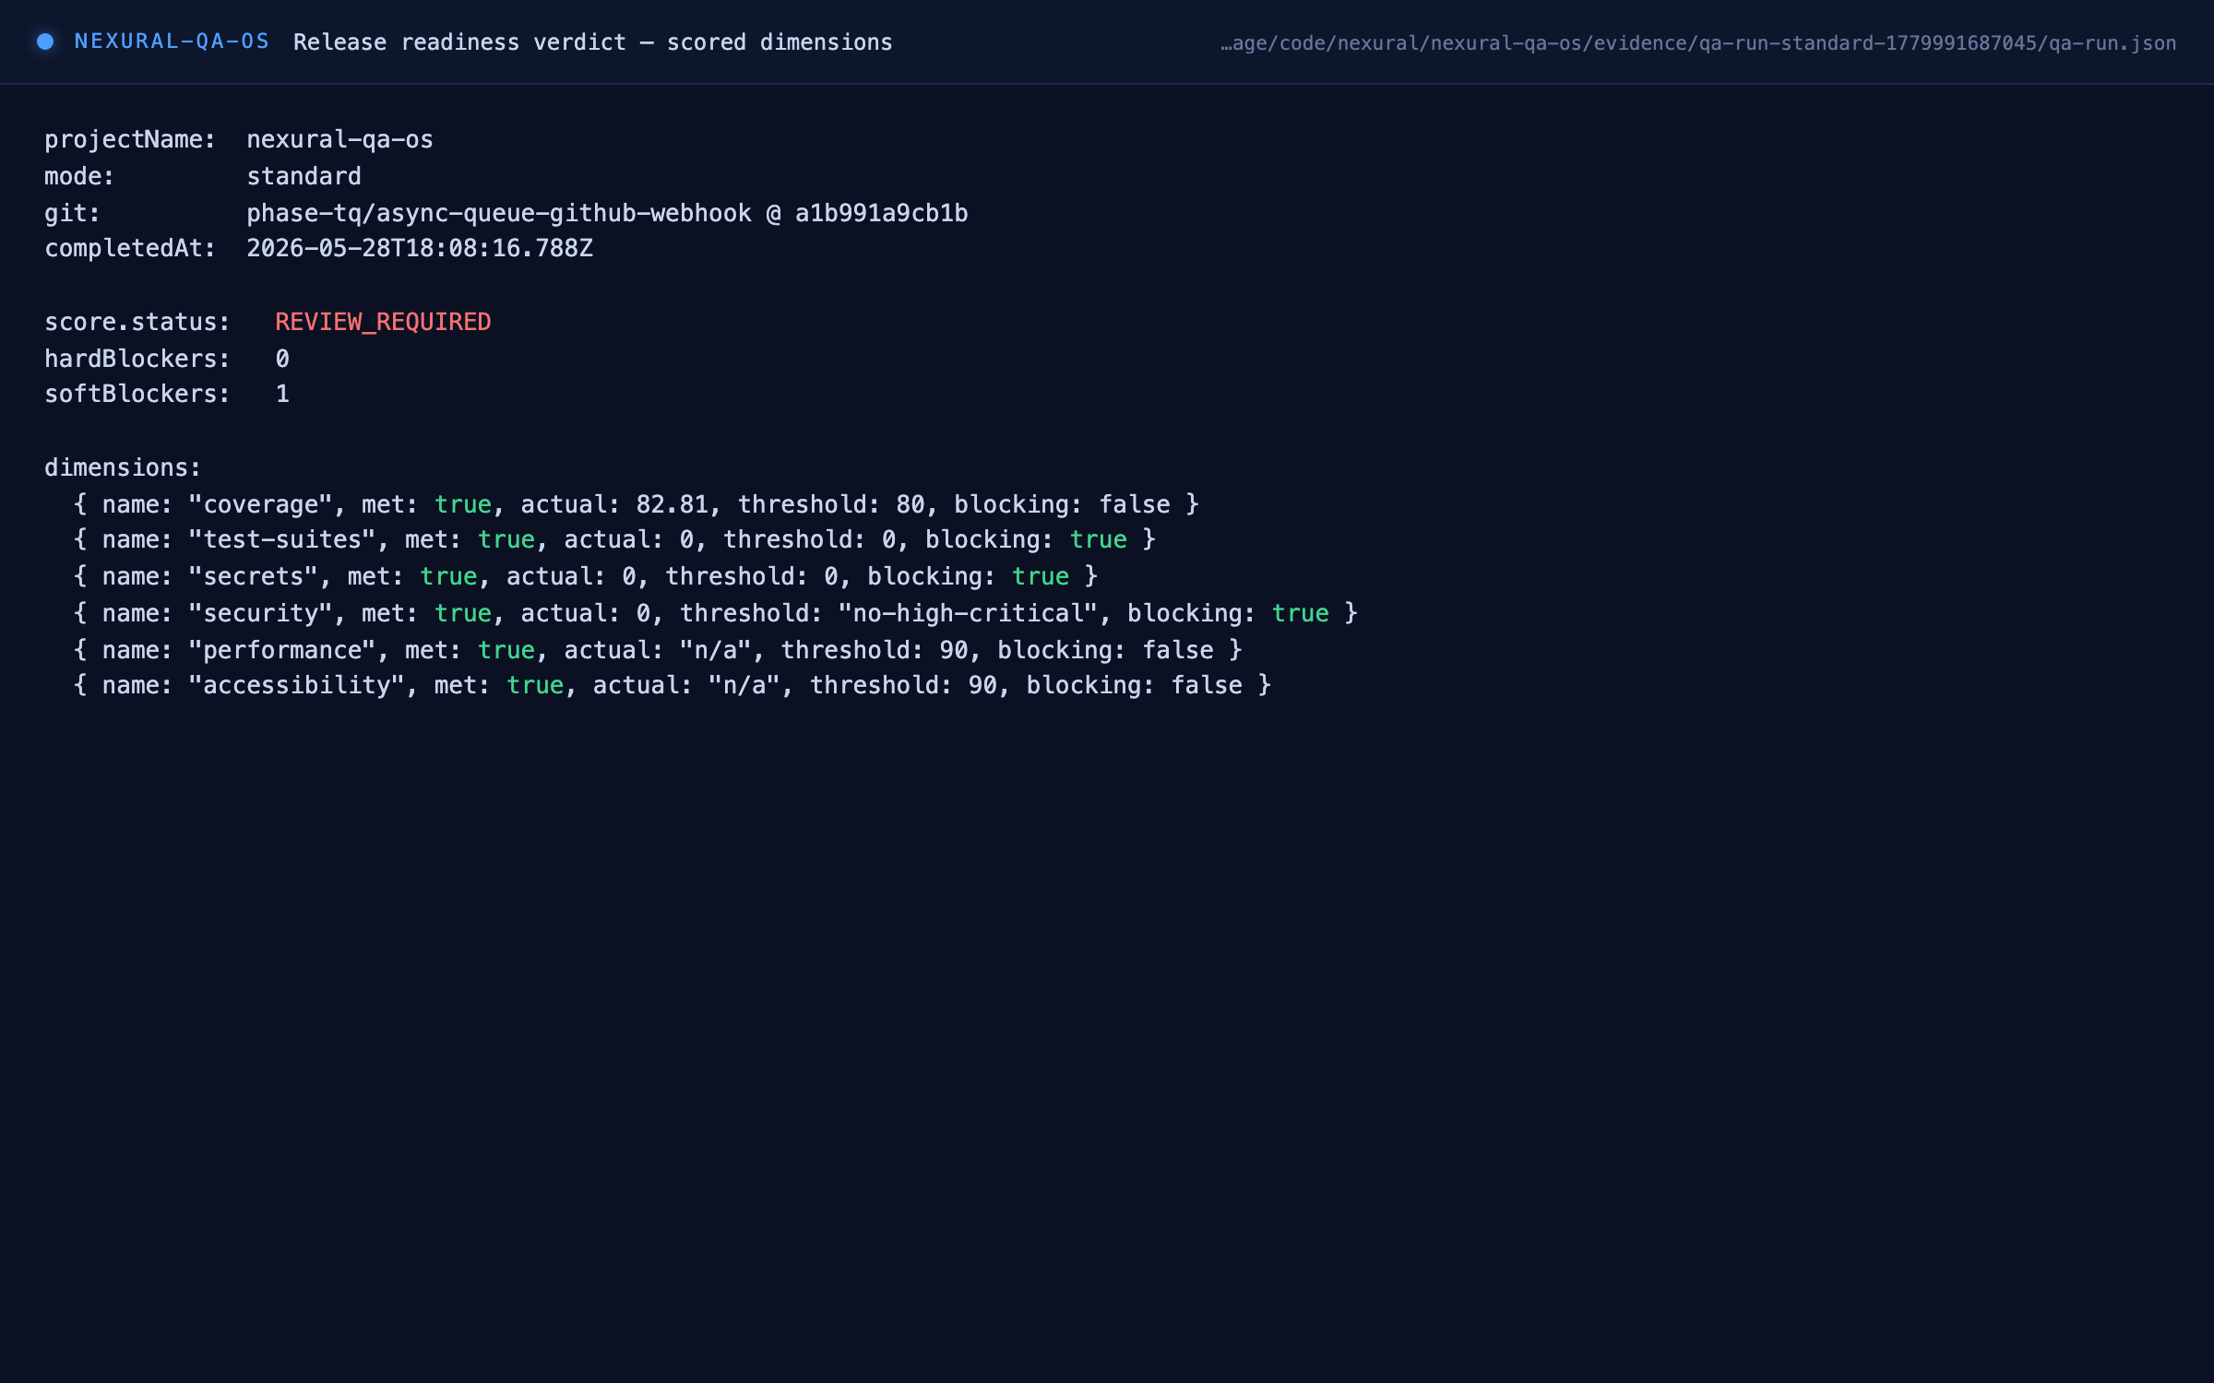The height and width of the screenshot is (1383, 2214).
Task: Select the 'Release readiness verdict — scored dimensions' heading
Action: click(x=592, y=42)
